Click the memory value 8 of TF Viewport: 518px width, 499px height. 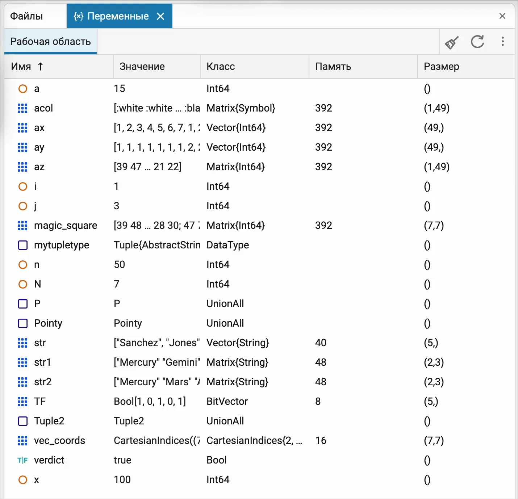[x=318, y=402]
